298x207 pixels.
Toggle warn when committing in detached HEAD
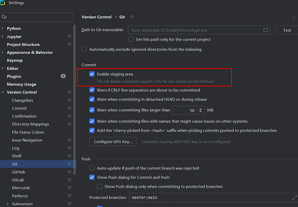click(x=92, y=99)
